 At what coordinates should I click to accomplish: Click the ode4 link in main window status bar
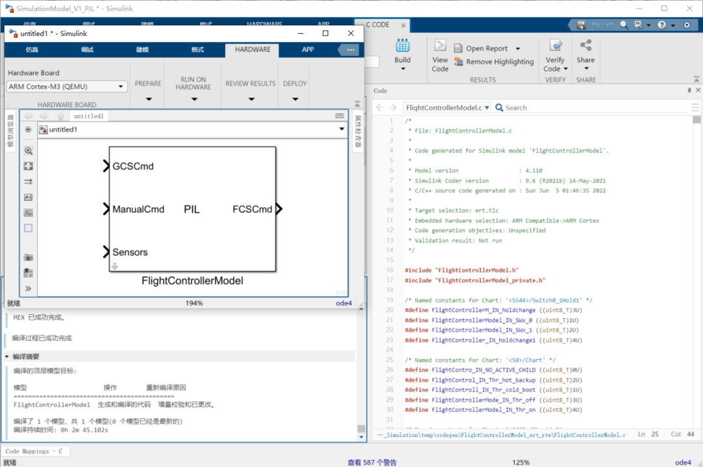tap(683, 462)
